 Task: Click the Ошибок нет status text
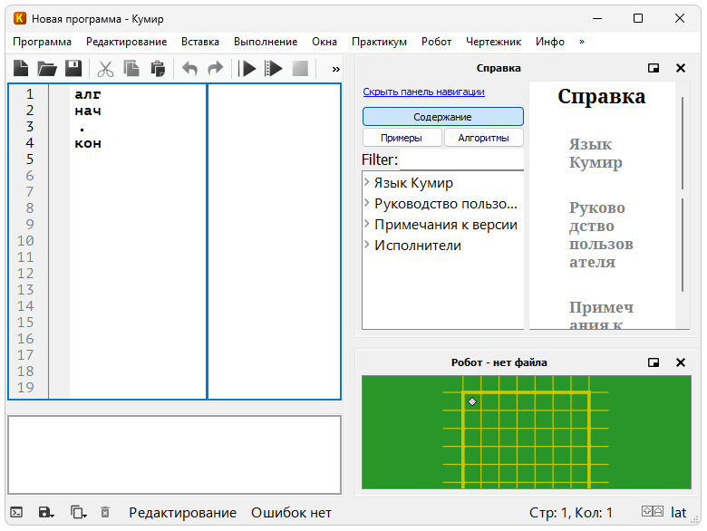(x=291, y=513)
